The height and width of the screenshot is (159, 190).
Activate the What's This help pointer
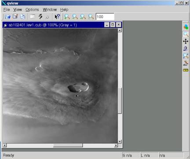point(57,16)
